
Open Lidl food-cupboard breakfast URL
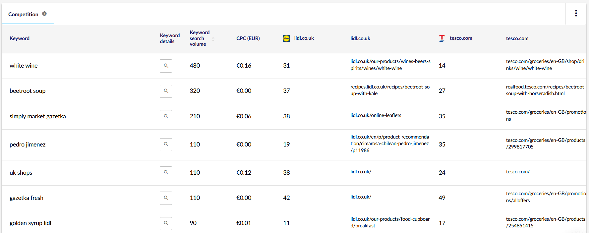pos(390,222)
